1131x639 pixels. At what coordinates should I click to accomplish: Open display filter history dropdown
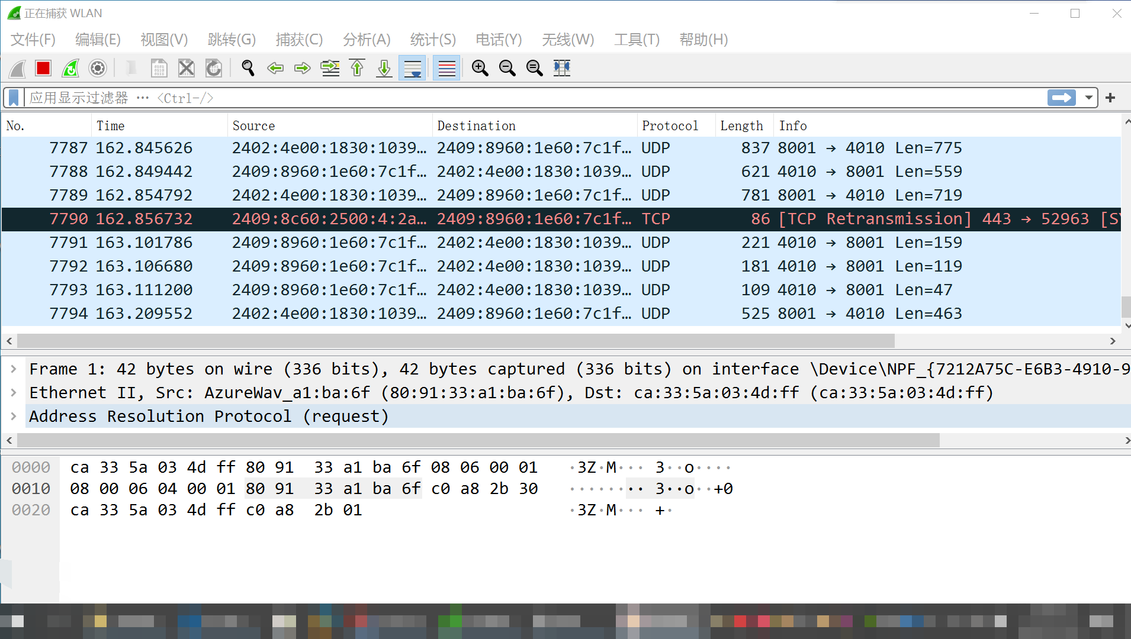[1088, 98]
